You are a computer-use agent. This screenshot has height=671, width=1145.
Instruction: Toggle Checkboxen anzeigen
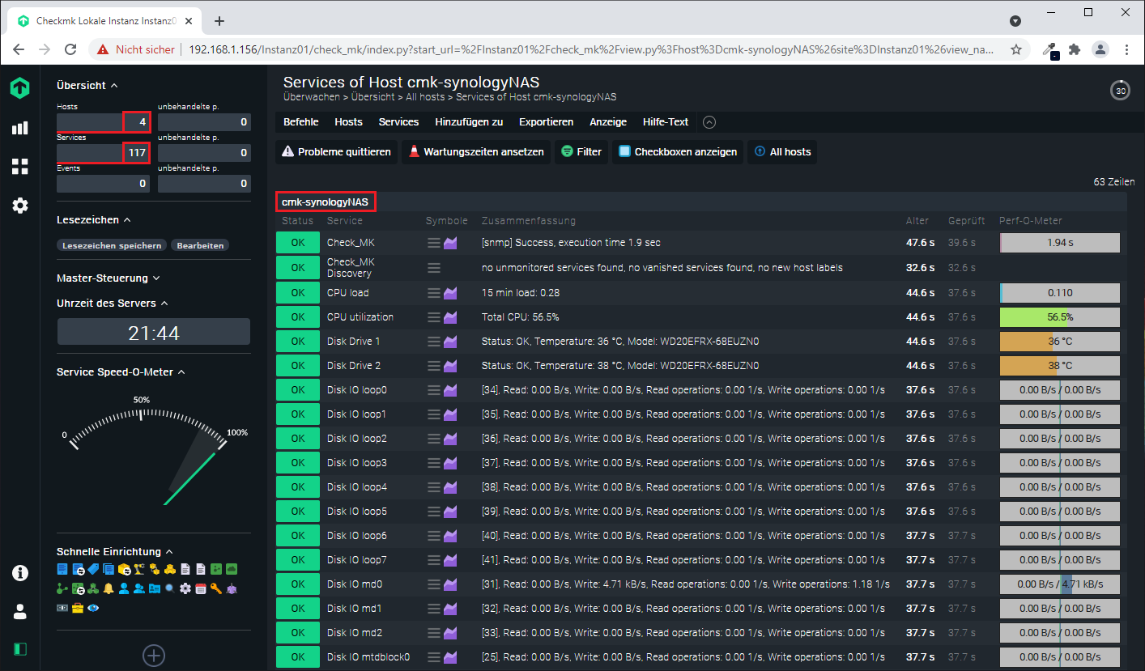pyautogui.click(x=677, y=152)
